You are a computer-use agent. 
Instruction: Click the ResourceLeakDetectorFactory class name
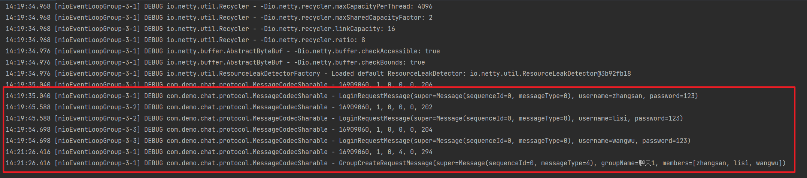pos(243,74)
